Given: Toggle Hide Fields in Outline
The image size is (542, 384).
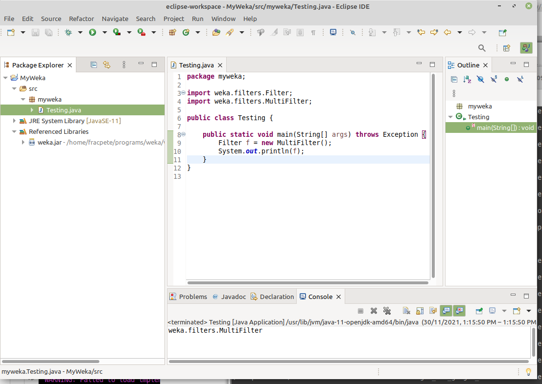Looking at the screenshot, I should point(480,79).
